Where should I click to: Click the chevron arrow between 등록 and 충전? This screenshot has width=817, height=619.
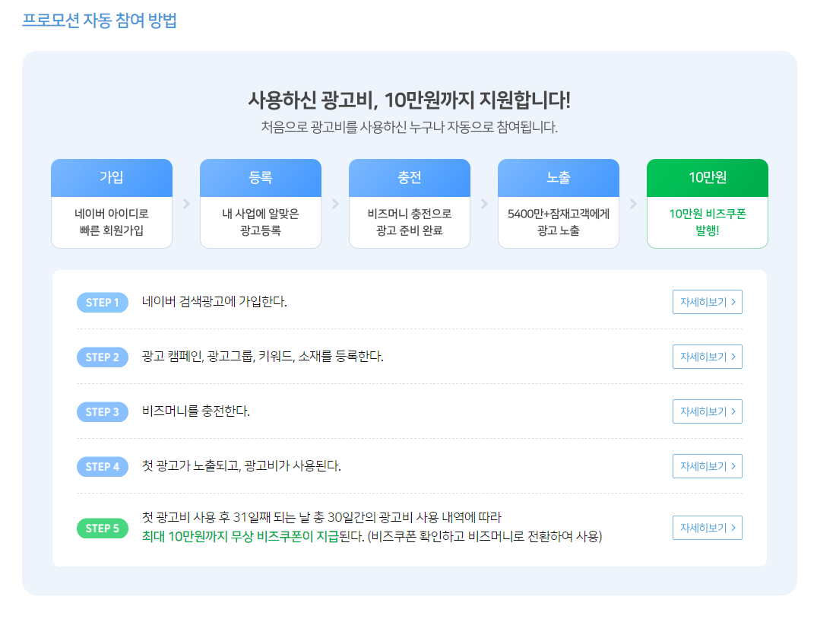point(336,204)
